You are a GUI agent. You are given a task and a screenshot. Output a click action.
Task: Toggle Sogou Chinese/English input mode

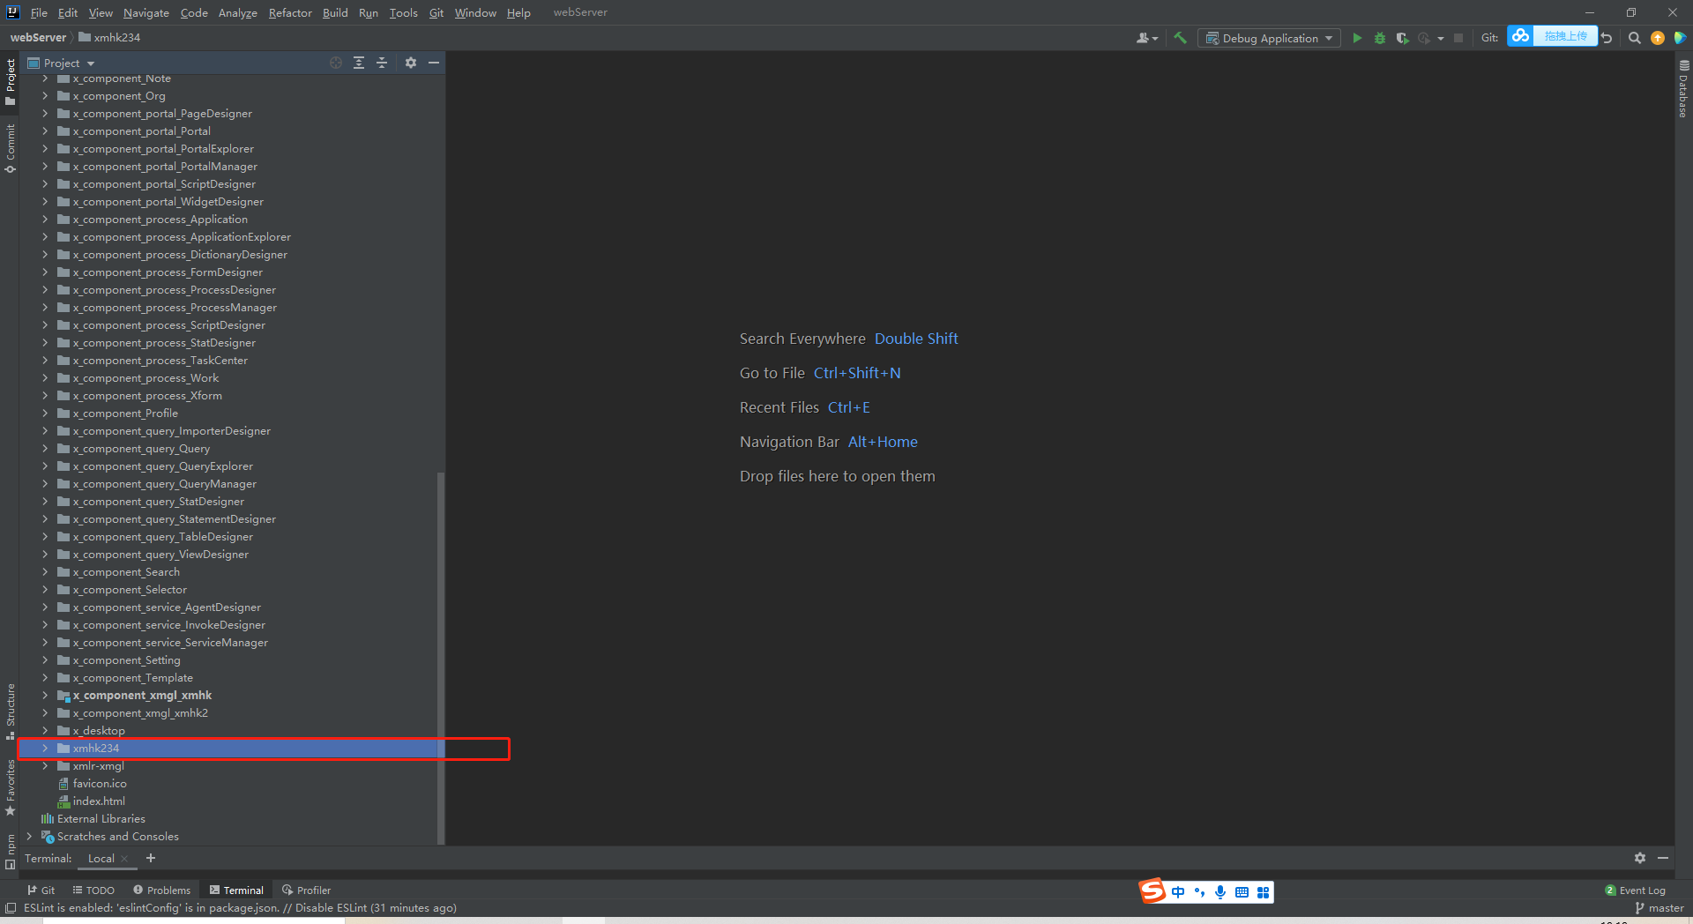[x=1178, y=892]
